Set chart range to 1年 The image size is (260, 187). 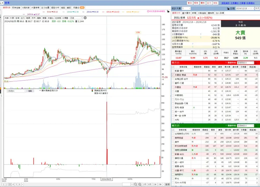pos(155,184)
